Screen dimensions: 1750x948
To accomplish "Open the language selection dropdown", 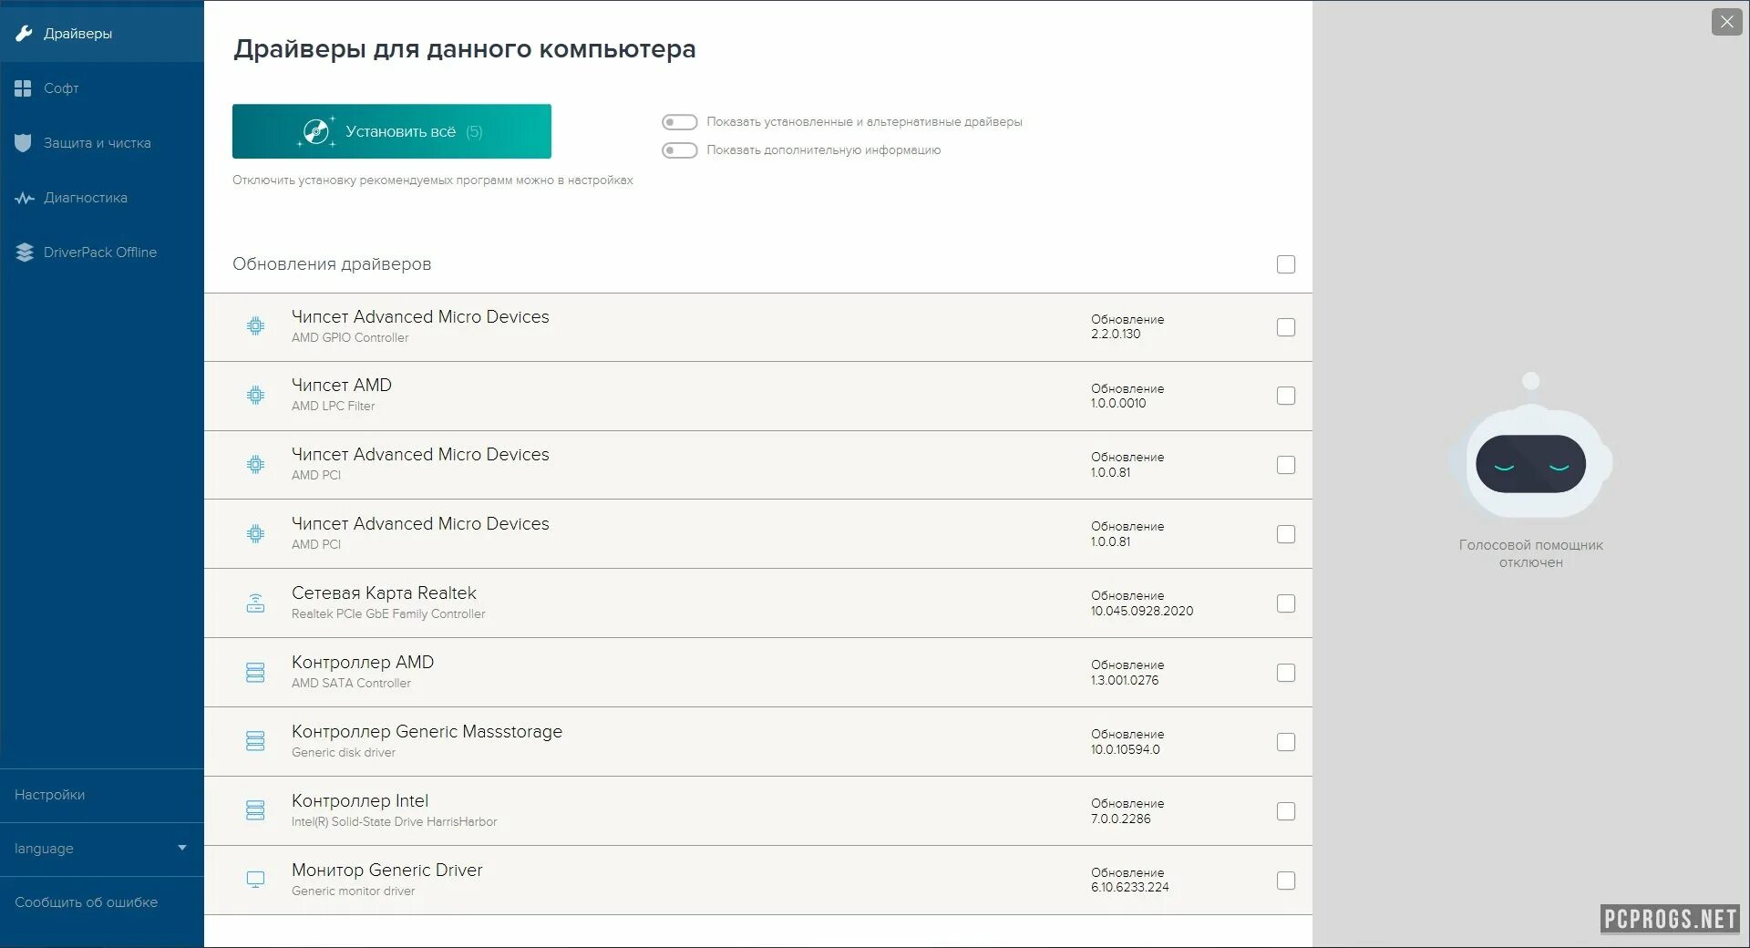I will tap(100, 849).
